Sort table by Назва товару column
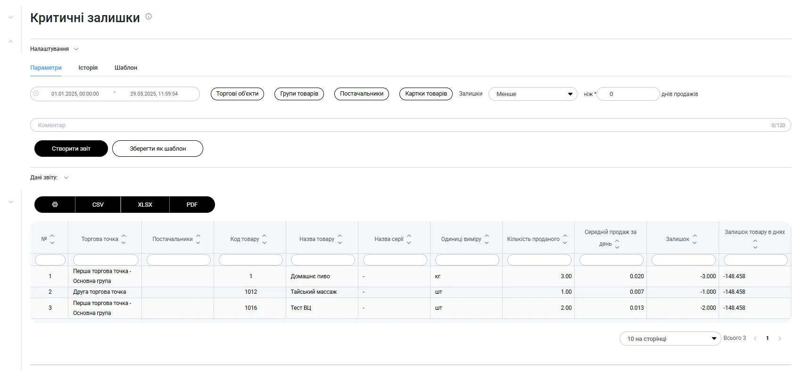This screenshot has height=371, width=795. coord(340,239)
